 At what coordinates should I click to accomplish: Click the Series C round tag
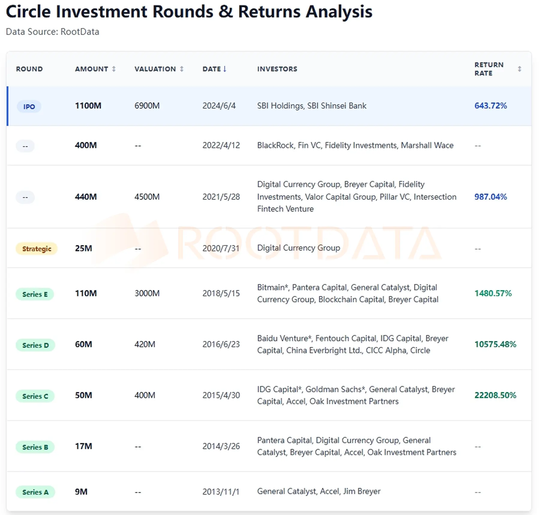35,396
